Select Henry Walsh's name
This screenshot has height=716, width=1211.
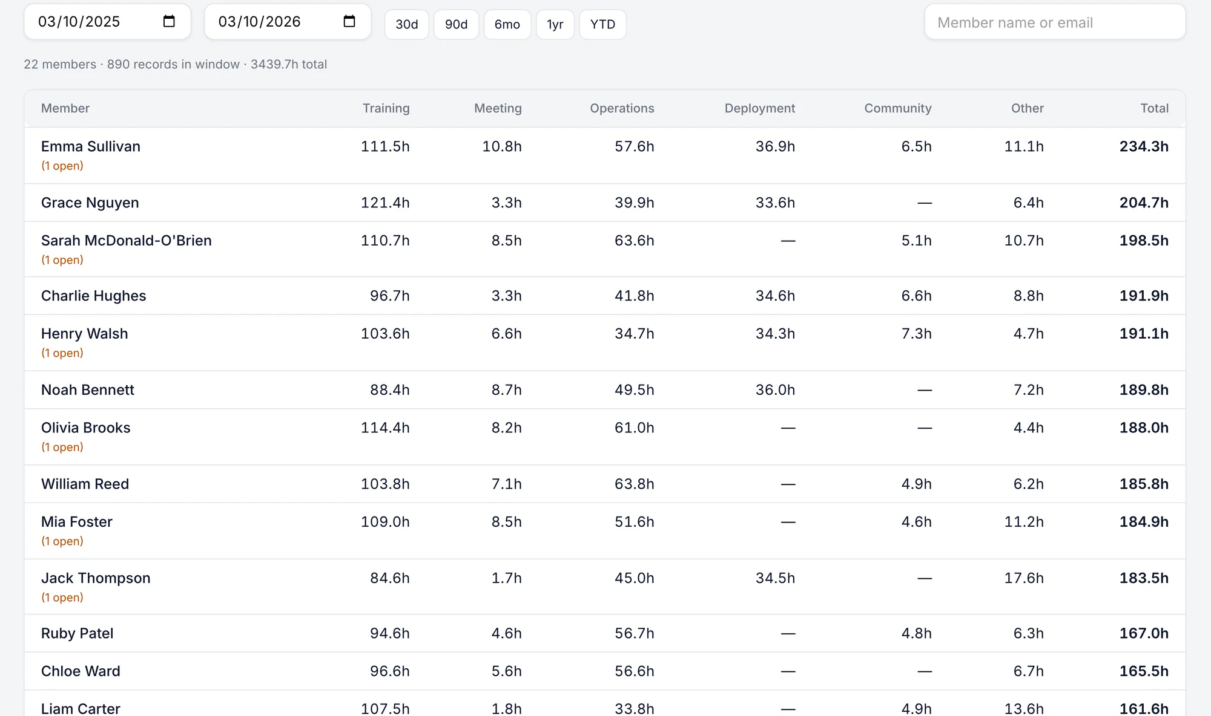pos(85,334)
